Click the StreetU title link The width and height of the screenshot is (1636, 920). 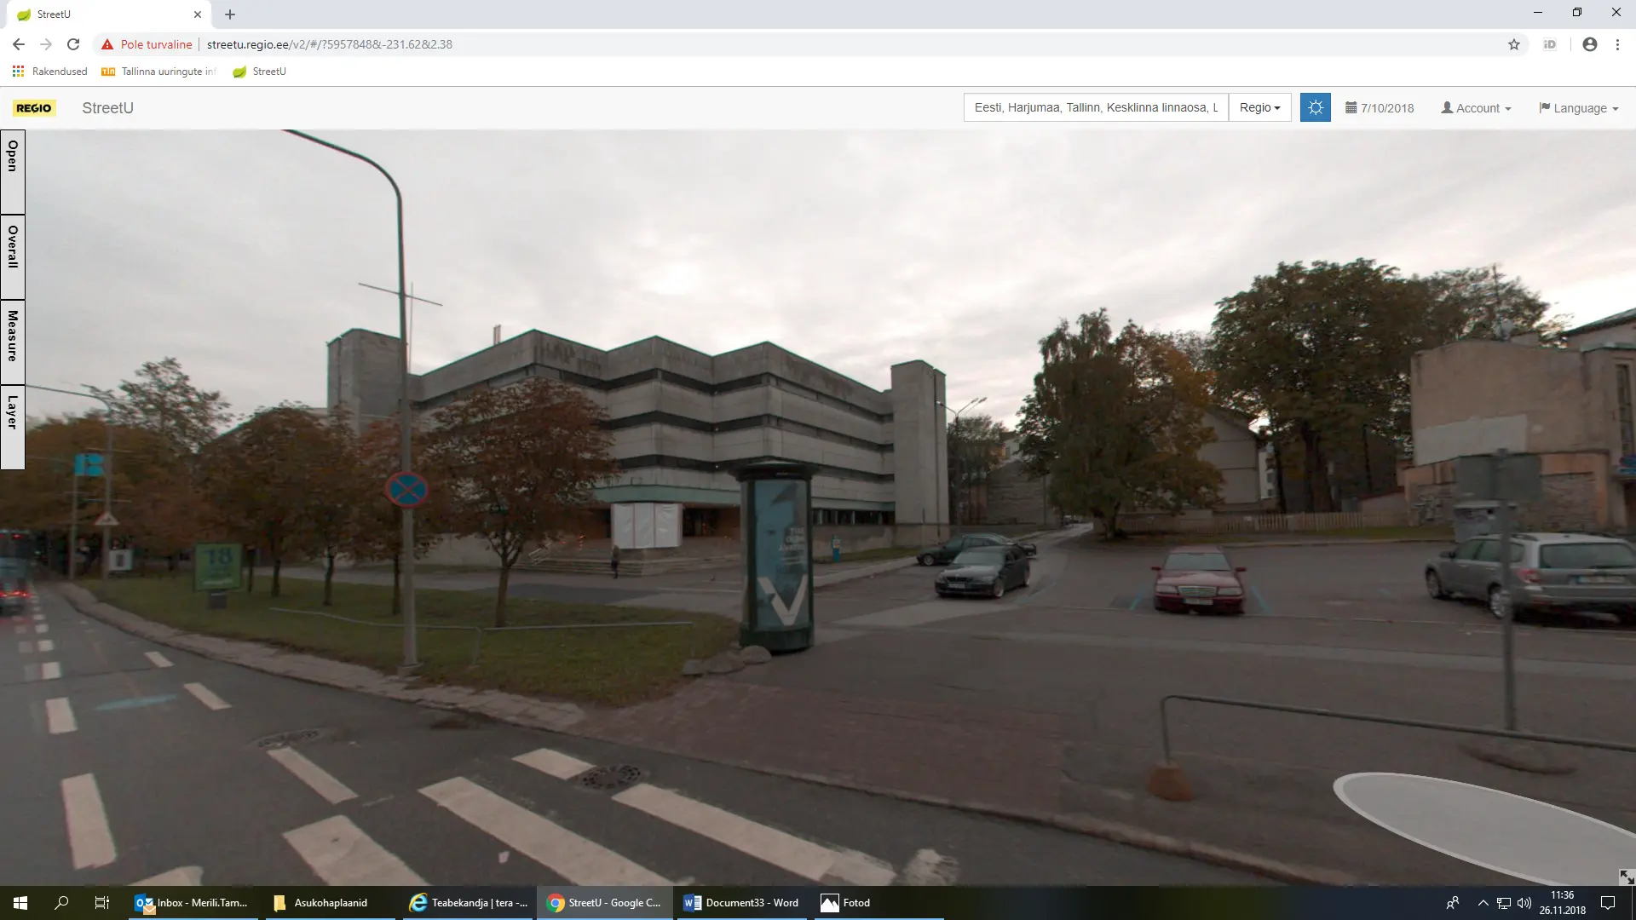pyautogui.click(x=107, y=108)
